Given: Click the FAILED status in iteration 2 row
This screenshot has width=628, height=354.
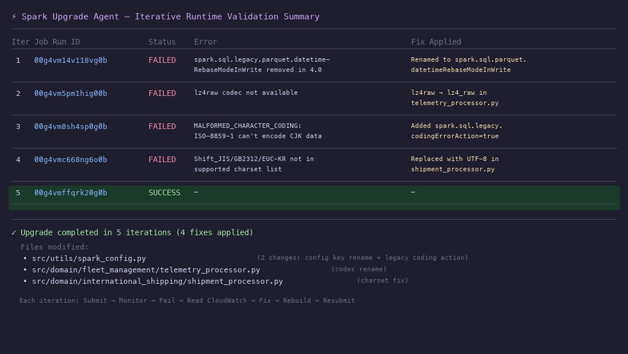Looking at the screenshot, I should tap(162, 94).
